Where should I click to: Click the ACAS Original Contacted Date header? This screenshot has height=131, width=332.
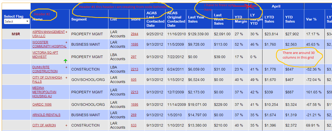[176, 19]
